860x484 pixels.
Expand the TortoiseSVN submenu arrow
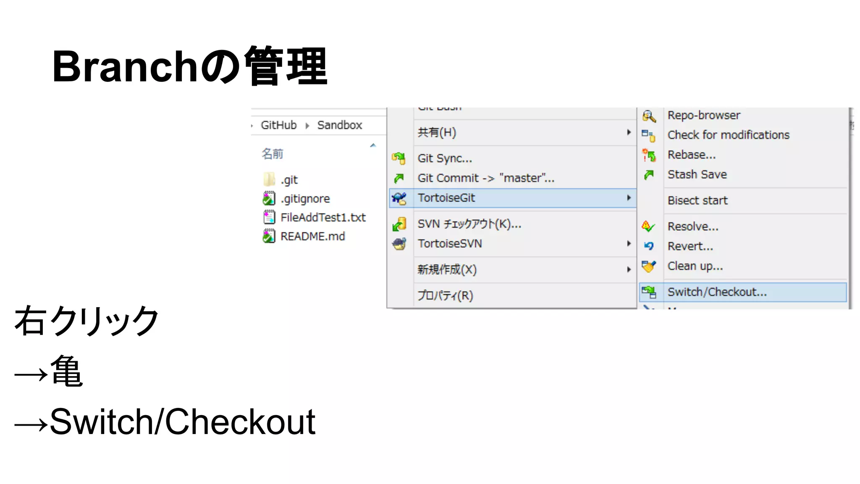tap(629, 244)
